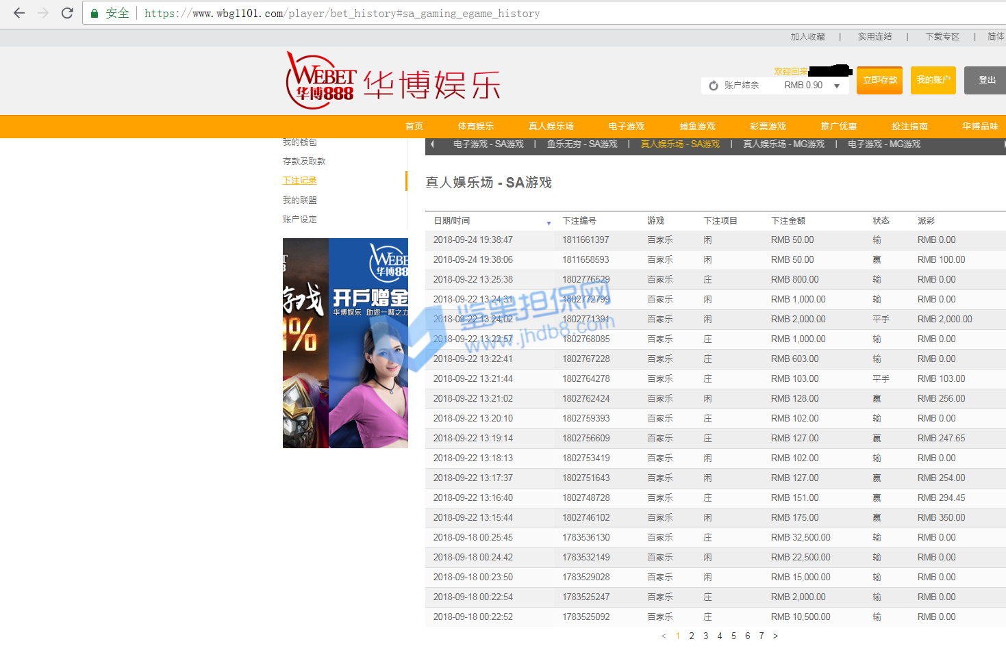Click the green secure padlock icon
The width and height of the screenshot is (1006, 648).
95,14
